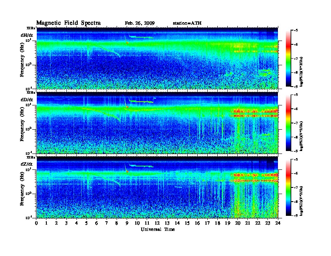This screenshot has height=256, width=331.
Task: Click the "32Hz" label of the dH/dt panel
Action: point(31,28)
